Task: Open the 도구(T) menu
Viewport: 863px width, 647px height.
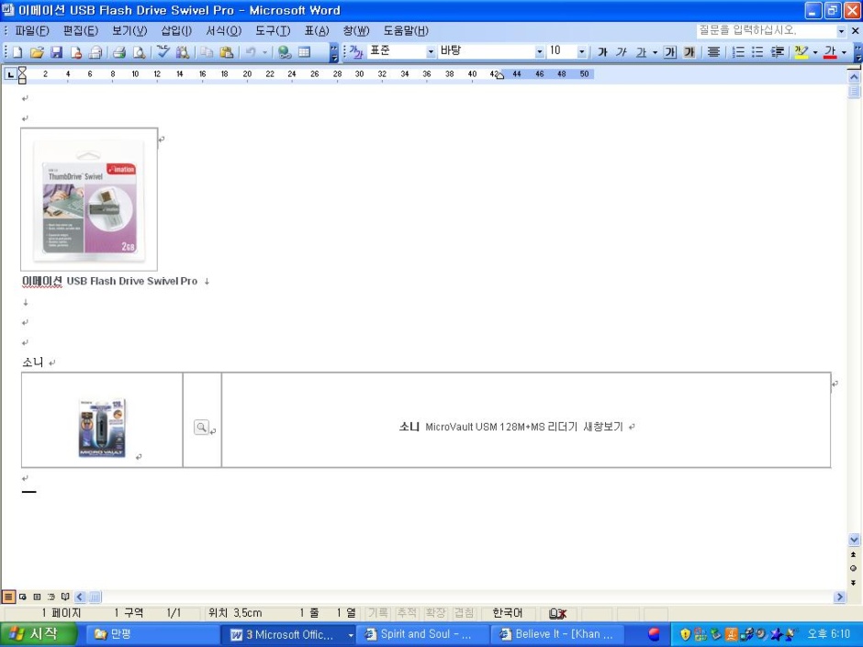Action: [x=273, y=31]
